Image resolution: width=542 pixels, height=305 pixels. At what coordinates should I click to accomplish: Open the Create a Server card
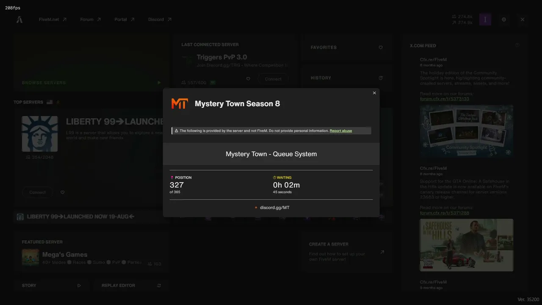tap(346, 251)
